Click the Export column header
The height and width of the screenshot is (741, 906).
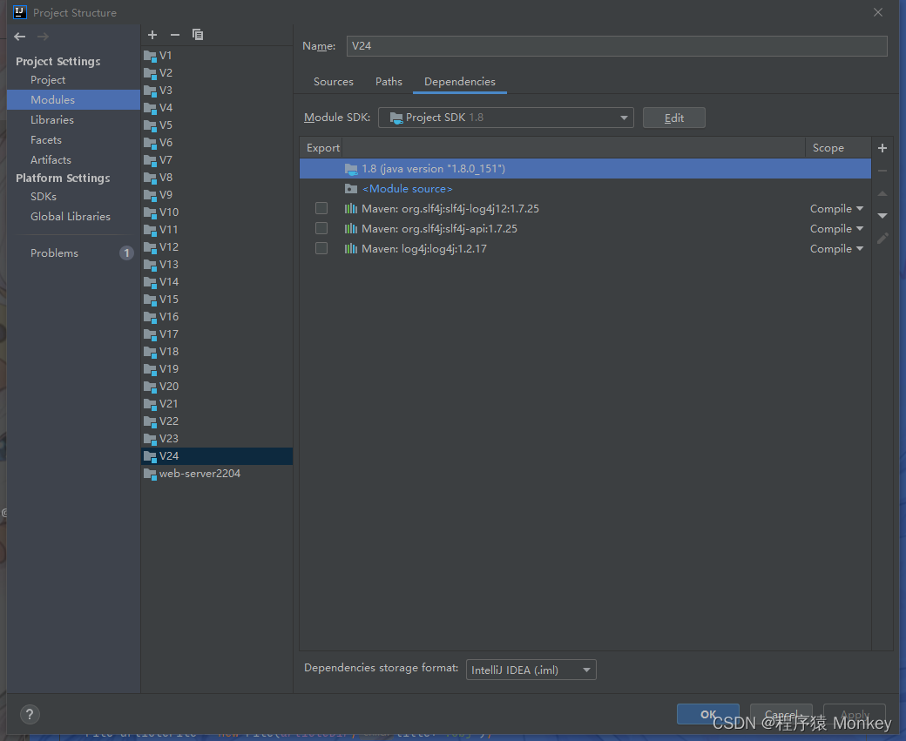point(322,148)
